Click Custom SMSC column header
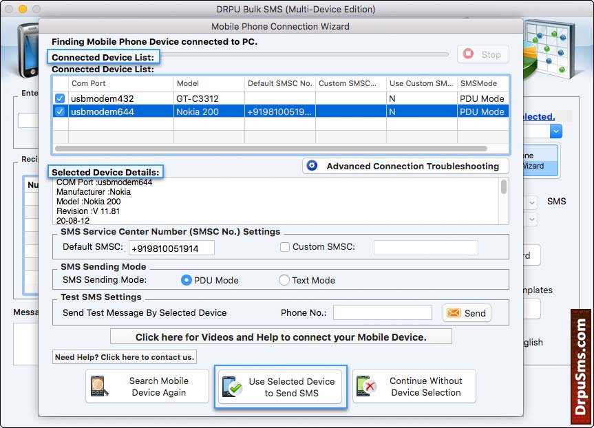 351,83
